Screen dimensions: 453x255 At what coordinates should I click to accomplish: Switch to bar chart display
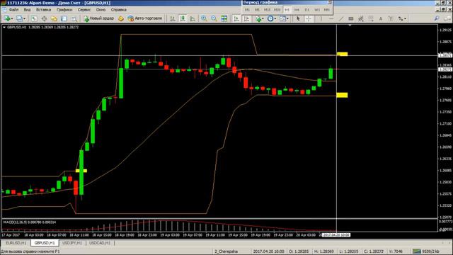point(173,18)
